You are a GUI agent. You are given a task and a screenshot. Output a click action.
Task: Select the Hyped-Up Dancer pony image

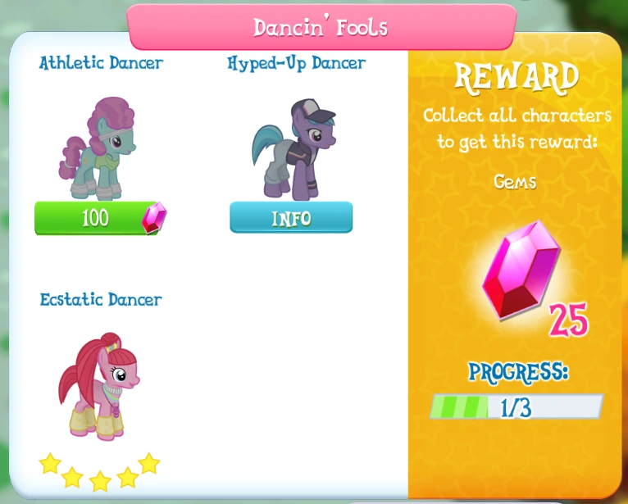[x=294, y=149]
